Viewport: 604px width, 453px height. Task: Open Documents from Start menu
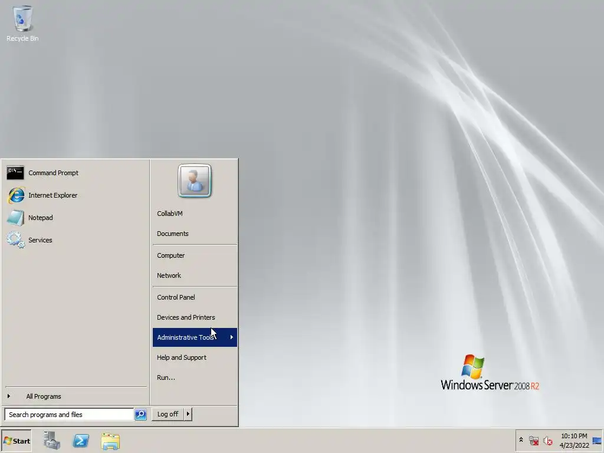tap(195, 234)
